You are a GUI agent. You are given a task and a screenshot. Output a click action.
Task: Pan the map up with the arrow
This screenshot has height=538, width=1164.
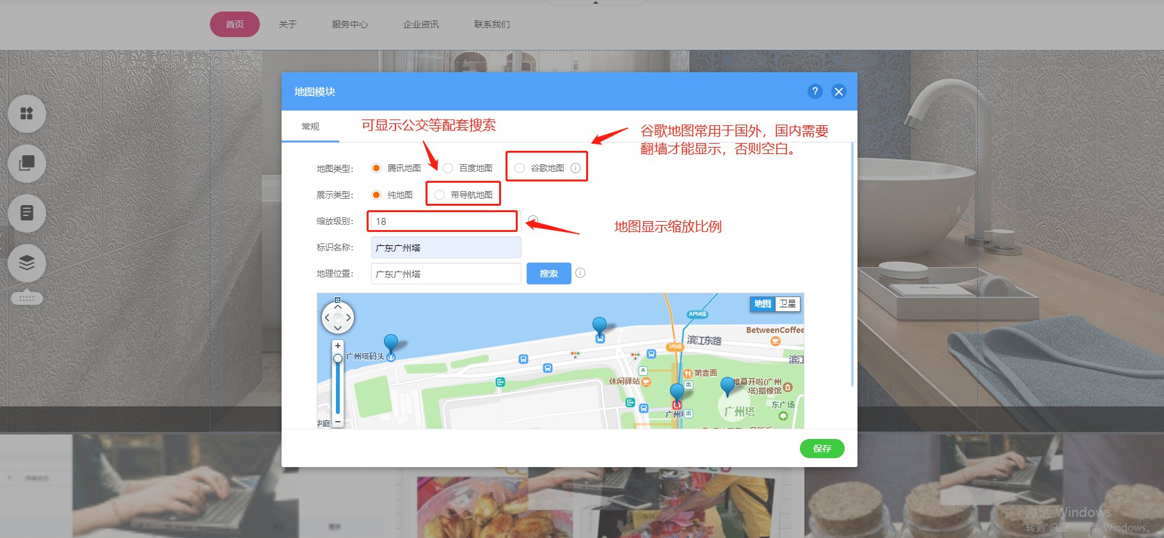click(x=338, y=307)
